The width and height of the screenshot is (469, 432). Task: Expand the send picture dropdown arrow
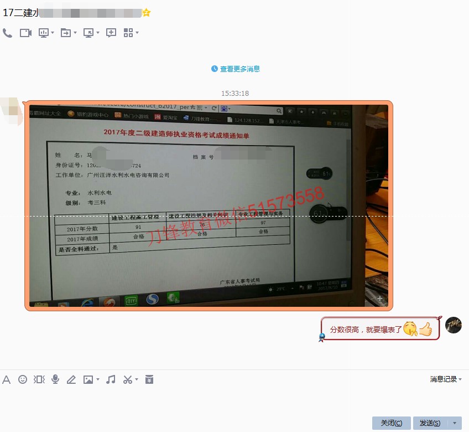coord(98,379)
